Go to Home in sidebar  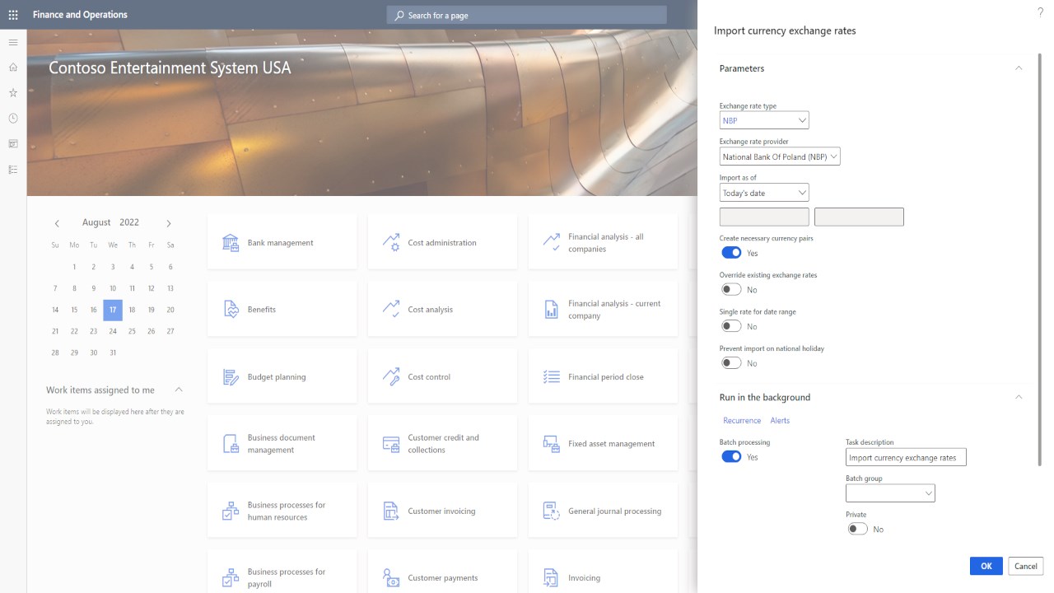click(x=13, y=68)
